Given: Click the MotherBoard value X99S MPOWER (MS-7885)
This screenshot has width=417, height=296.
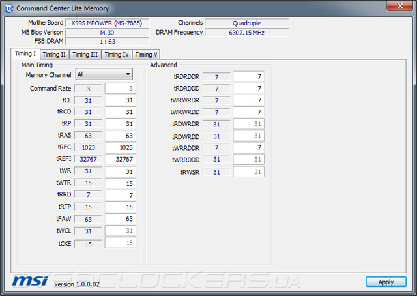Looking at the screenshot, I should point(107,23).
